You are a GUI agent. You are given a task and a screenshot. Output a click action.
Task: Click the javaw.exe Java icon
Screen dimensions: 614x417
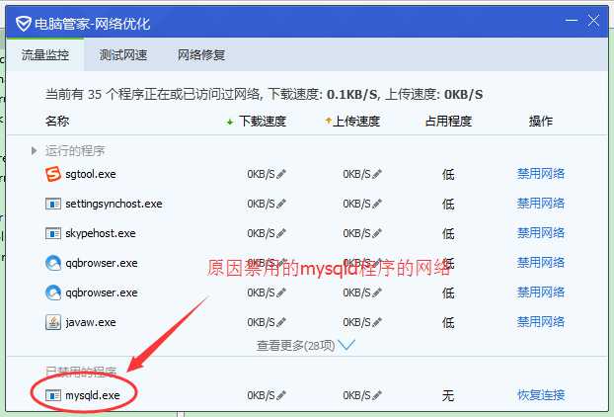click(53, 322)
